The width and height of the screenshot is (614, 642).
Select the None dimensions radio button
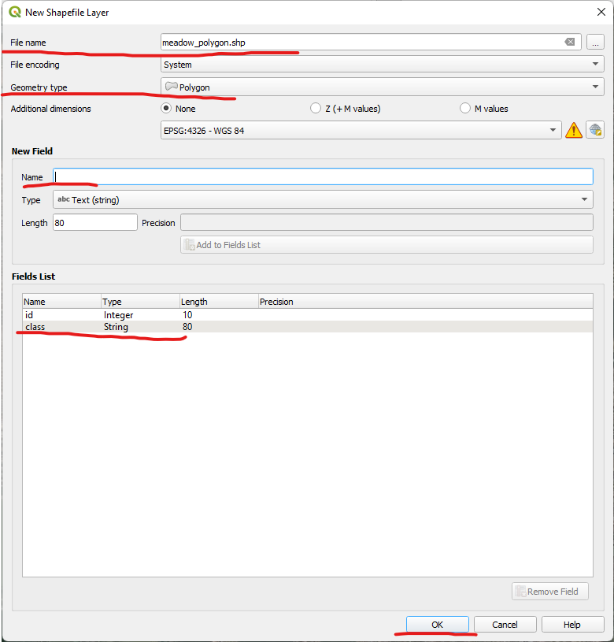tap(166, 108)
